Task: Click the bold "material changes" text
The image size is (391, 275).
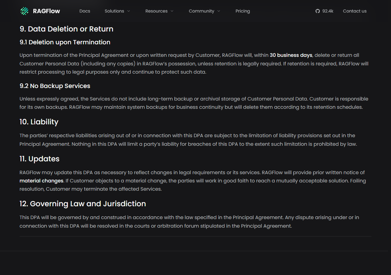Action: click(x=42, y=181)
